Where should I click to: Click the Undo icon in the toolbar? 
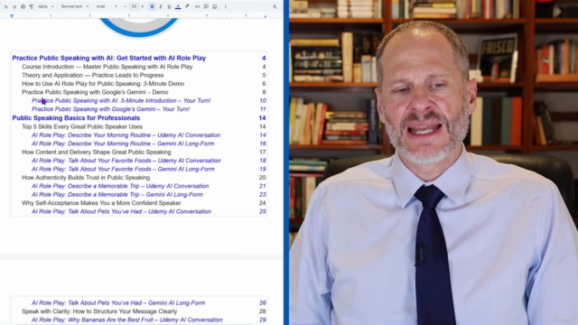tap(6, 6)
